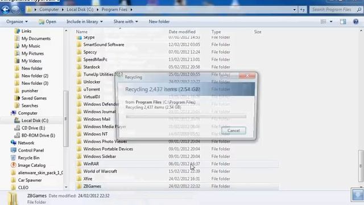Toggle the preview pane icon
364x205 pixels.
point(343,22)
